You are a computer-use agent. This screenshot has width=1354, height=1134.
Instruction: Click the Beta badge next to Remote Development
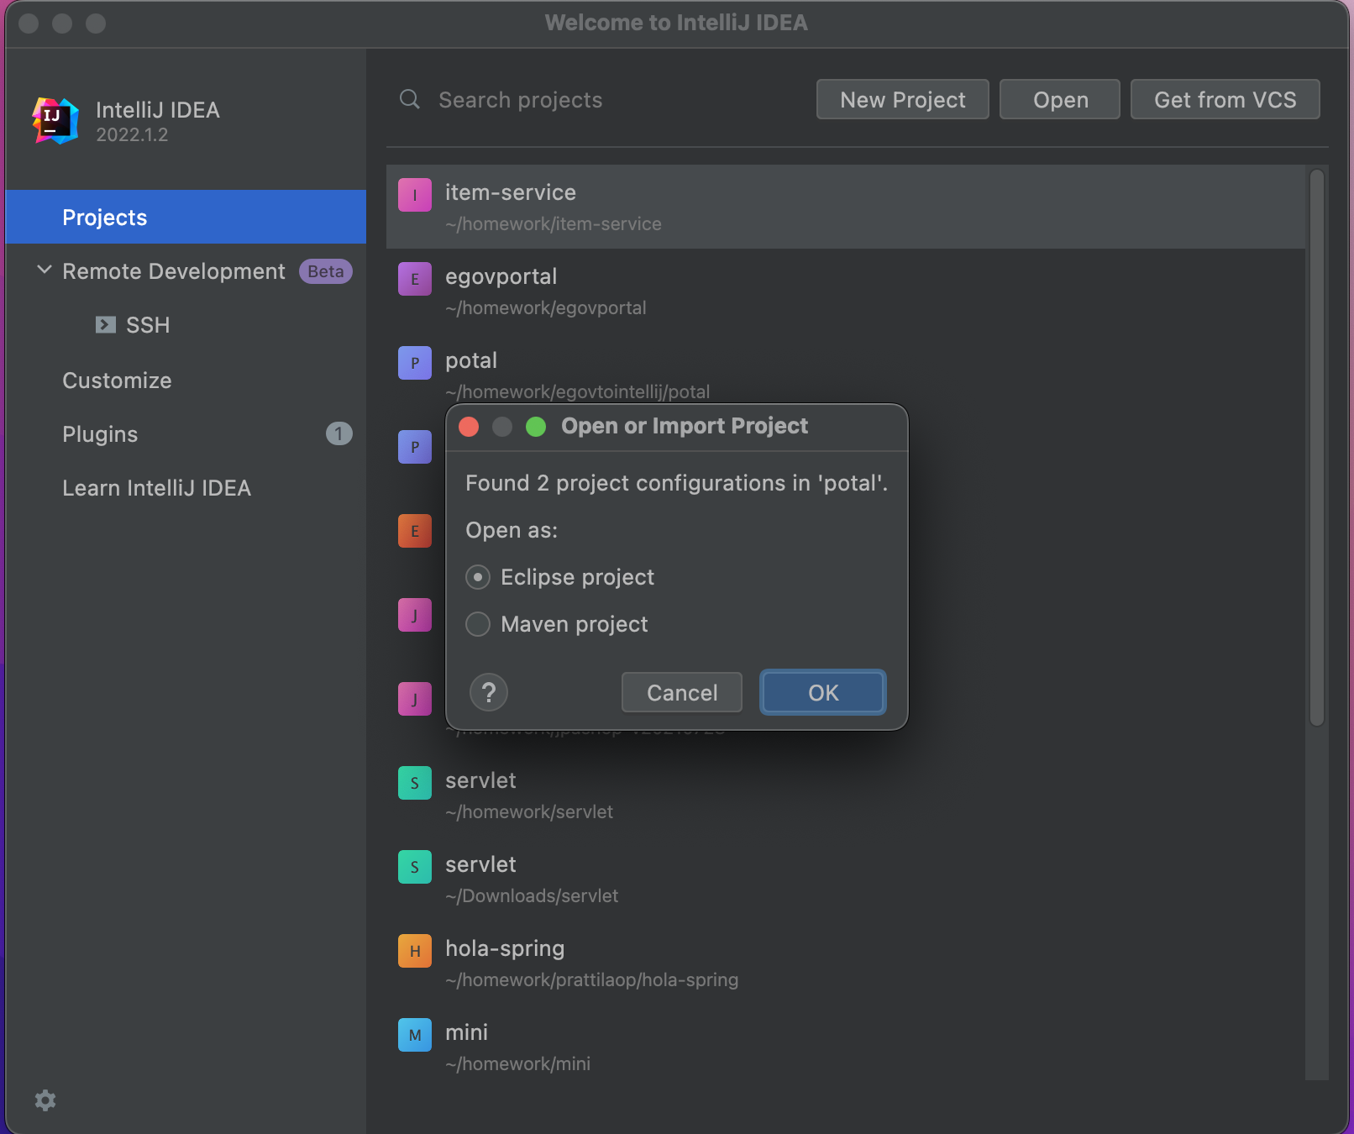[x=326, y=271]
